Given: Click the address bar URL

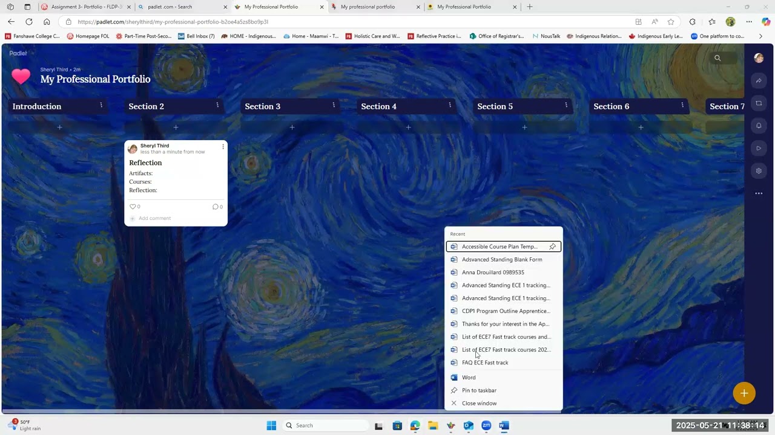Looking at the screenshot, I should click(x=173, y=22).
